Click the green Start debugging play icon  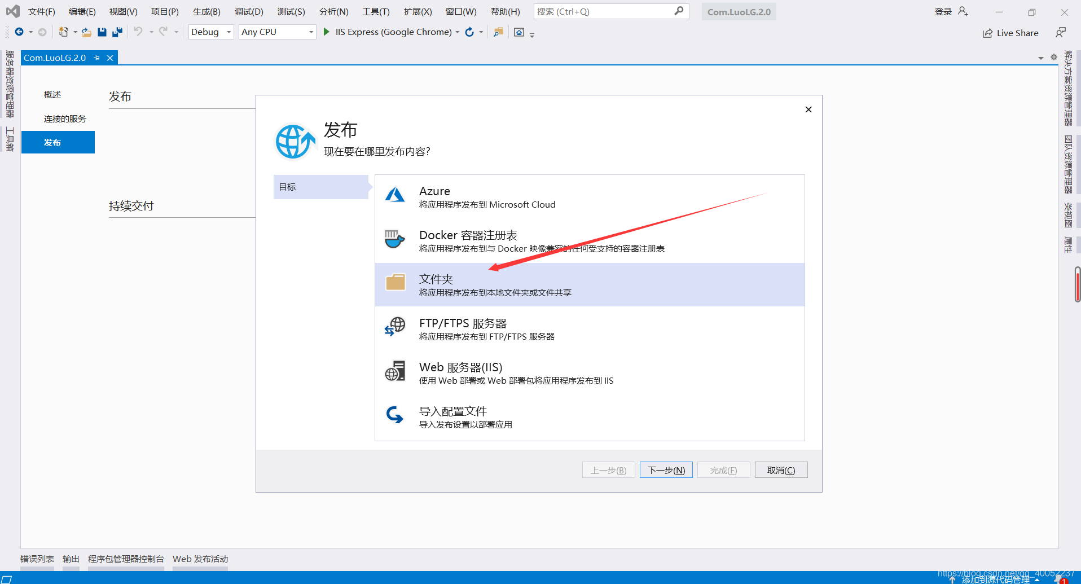pos(326,32)
